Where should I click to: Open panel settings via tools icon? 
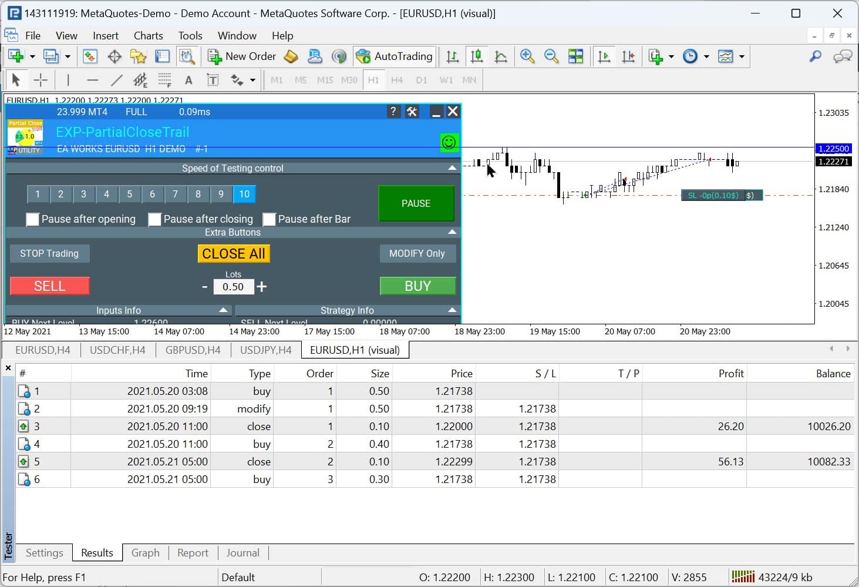(x=412, y=112)
